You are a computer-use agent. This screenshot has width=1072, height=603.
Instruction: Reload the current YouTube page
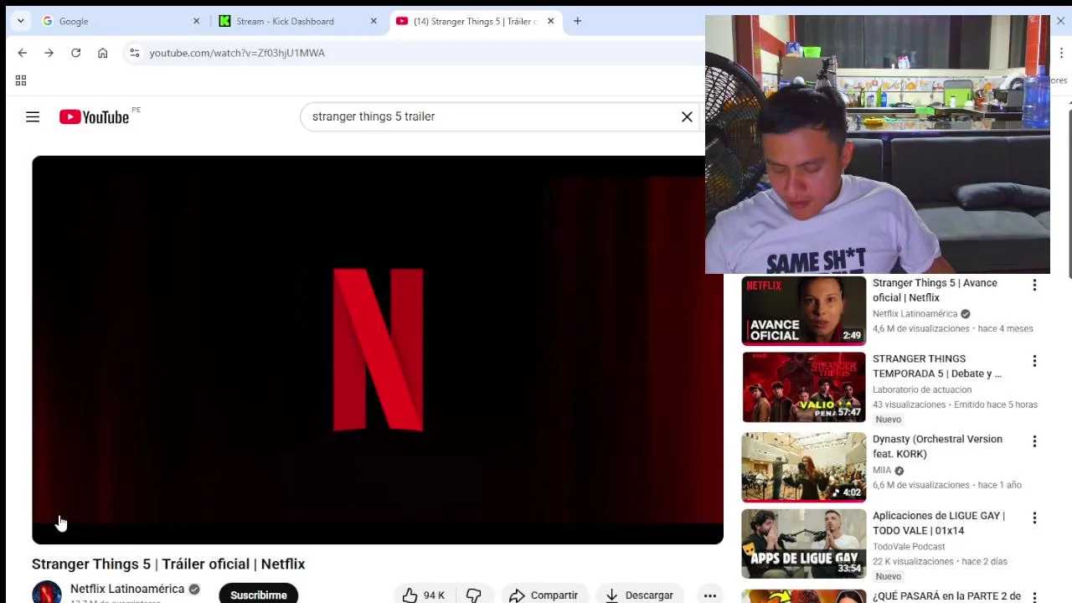[x=76, y=53]
